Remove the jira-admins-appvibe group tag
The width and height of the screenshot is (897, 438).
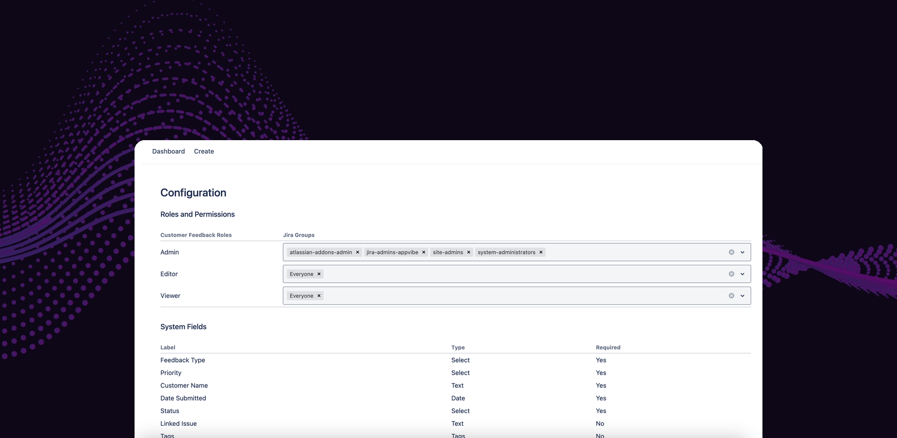point(424,252)
